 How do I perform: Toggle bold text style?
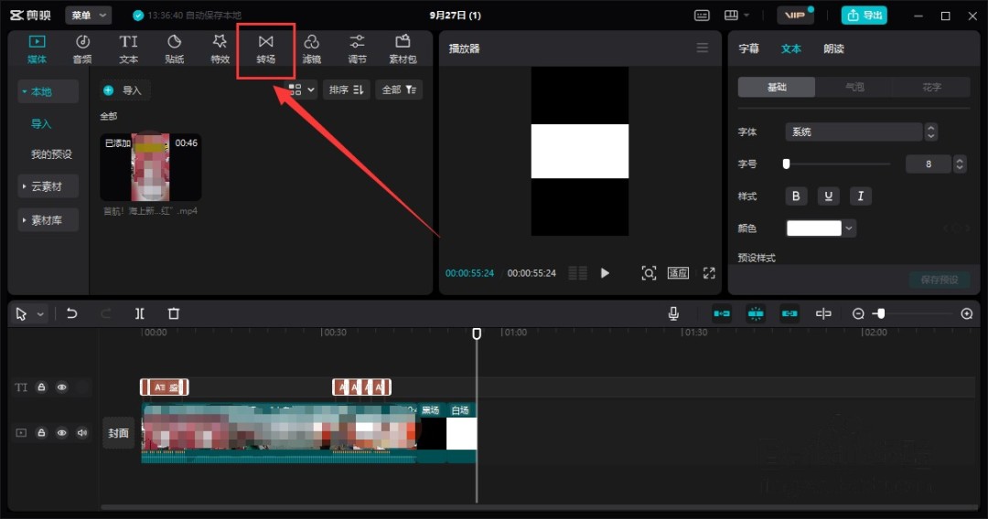(796, 196)
